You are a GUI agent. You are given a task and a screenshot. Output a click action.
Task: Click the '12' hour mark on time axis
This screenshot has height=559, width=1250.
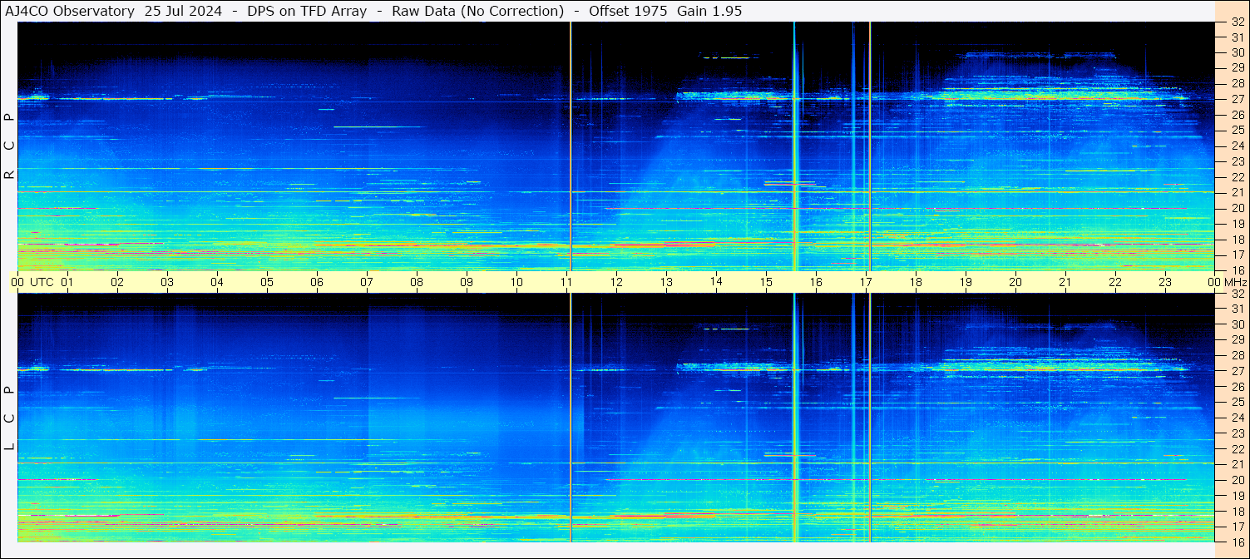click(x=616, y=282)
